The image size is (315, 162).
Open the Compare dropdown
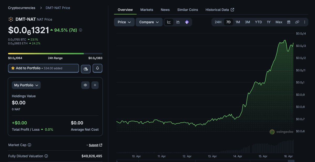pyautogui.click(x=149, y=22)
